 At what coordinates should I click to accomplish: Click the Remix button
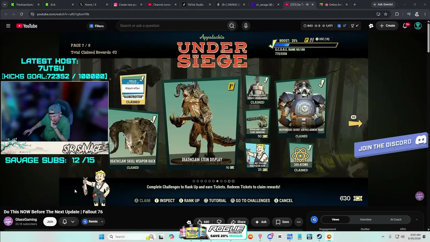pos(90,221)
